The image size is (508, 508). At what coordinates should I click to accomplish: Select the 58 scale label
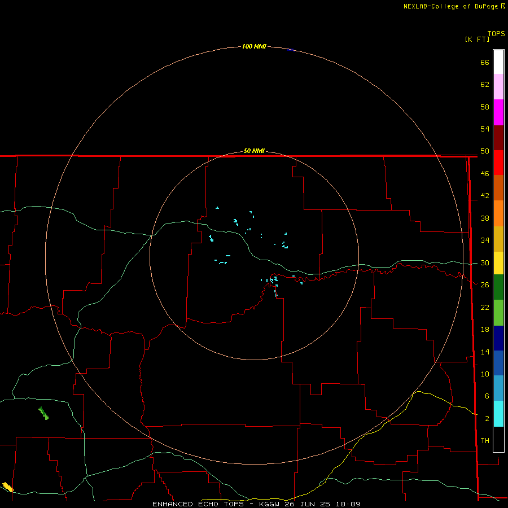tap(485, 107)
